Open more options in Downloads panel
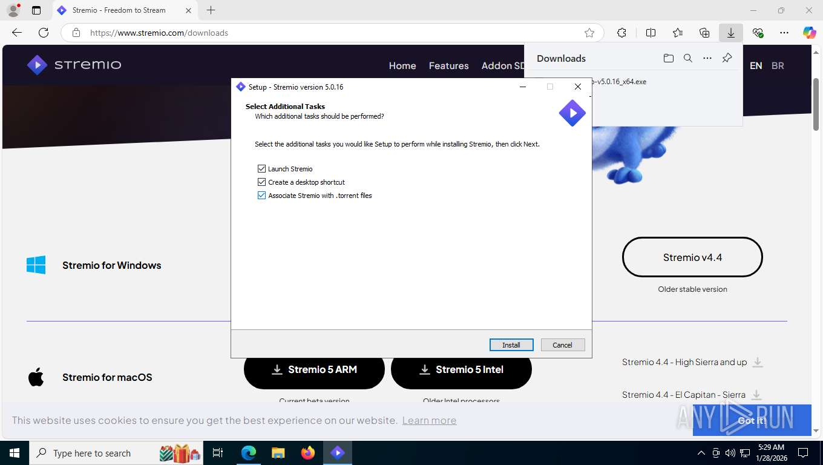The image size is (823, 465). 707,58
